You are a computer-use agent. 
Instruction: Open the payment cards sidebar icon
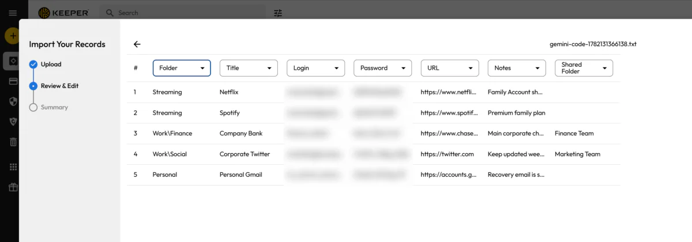pyautogui.click(x=13, y=81)
